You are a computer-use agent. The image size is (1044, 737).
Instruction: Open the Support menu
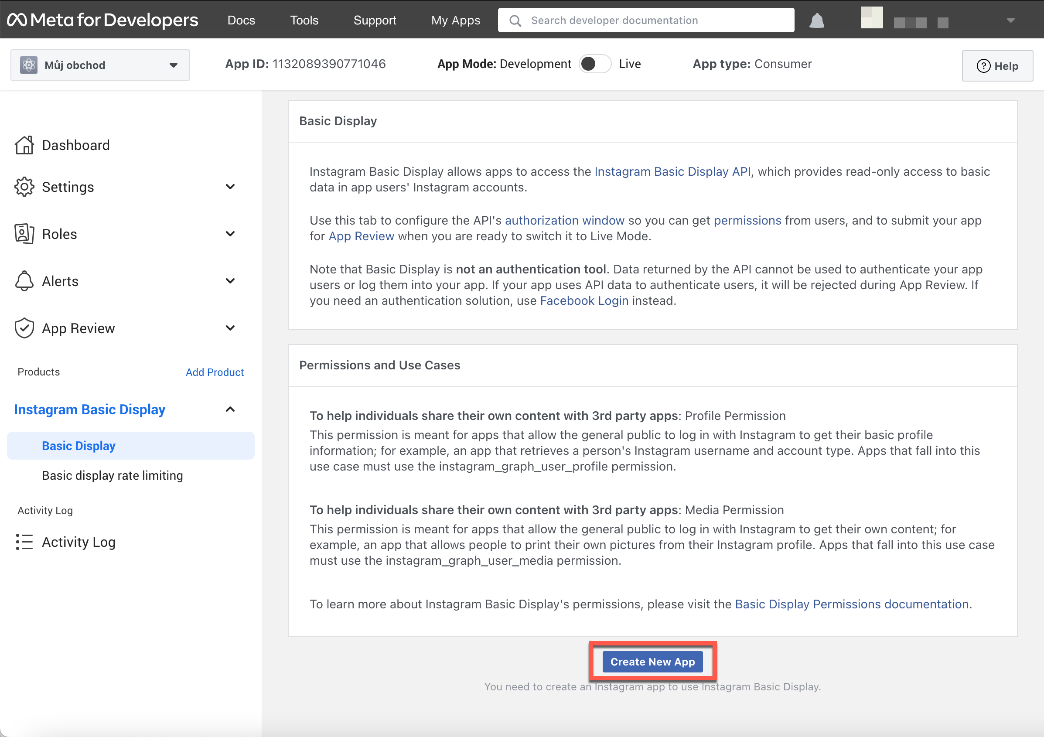pyautogui.click(x=375, y=20)
